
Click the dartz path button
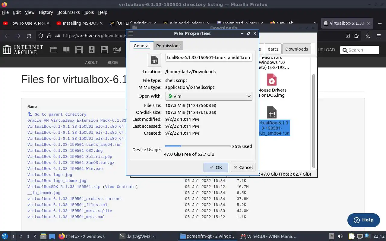(273, 49)
